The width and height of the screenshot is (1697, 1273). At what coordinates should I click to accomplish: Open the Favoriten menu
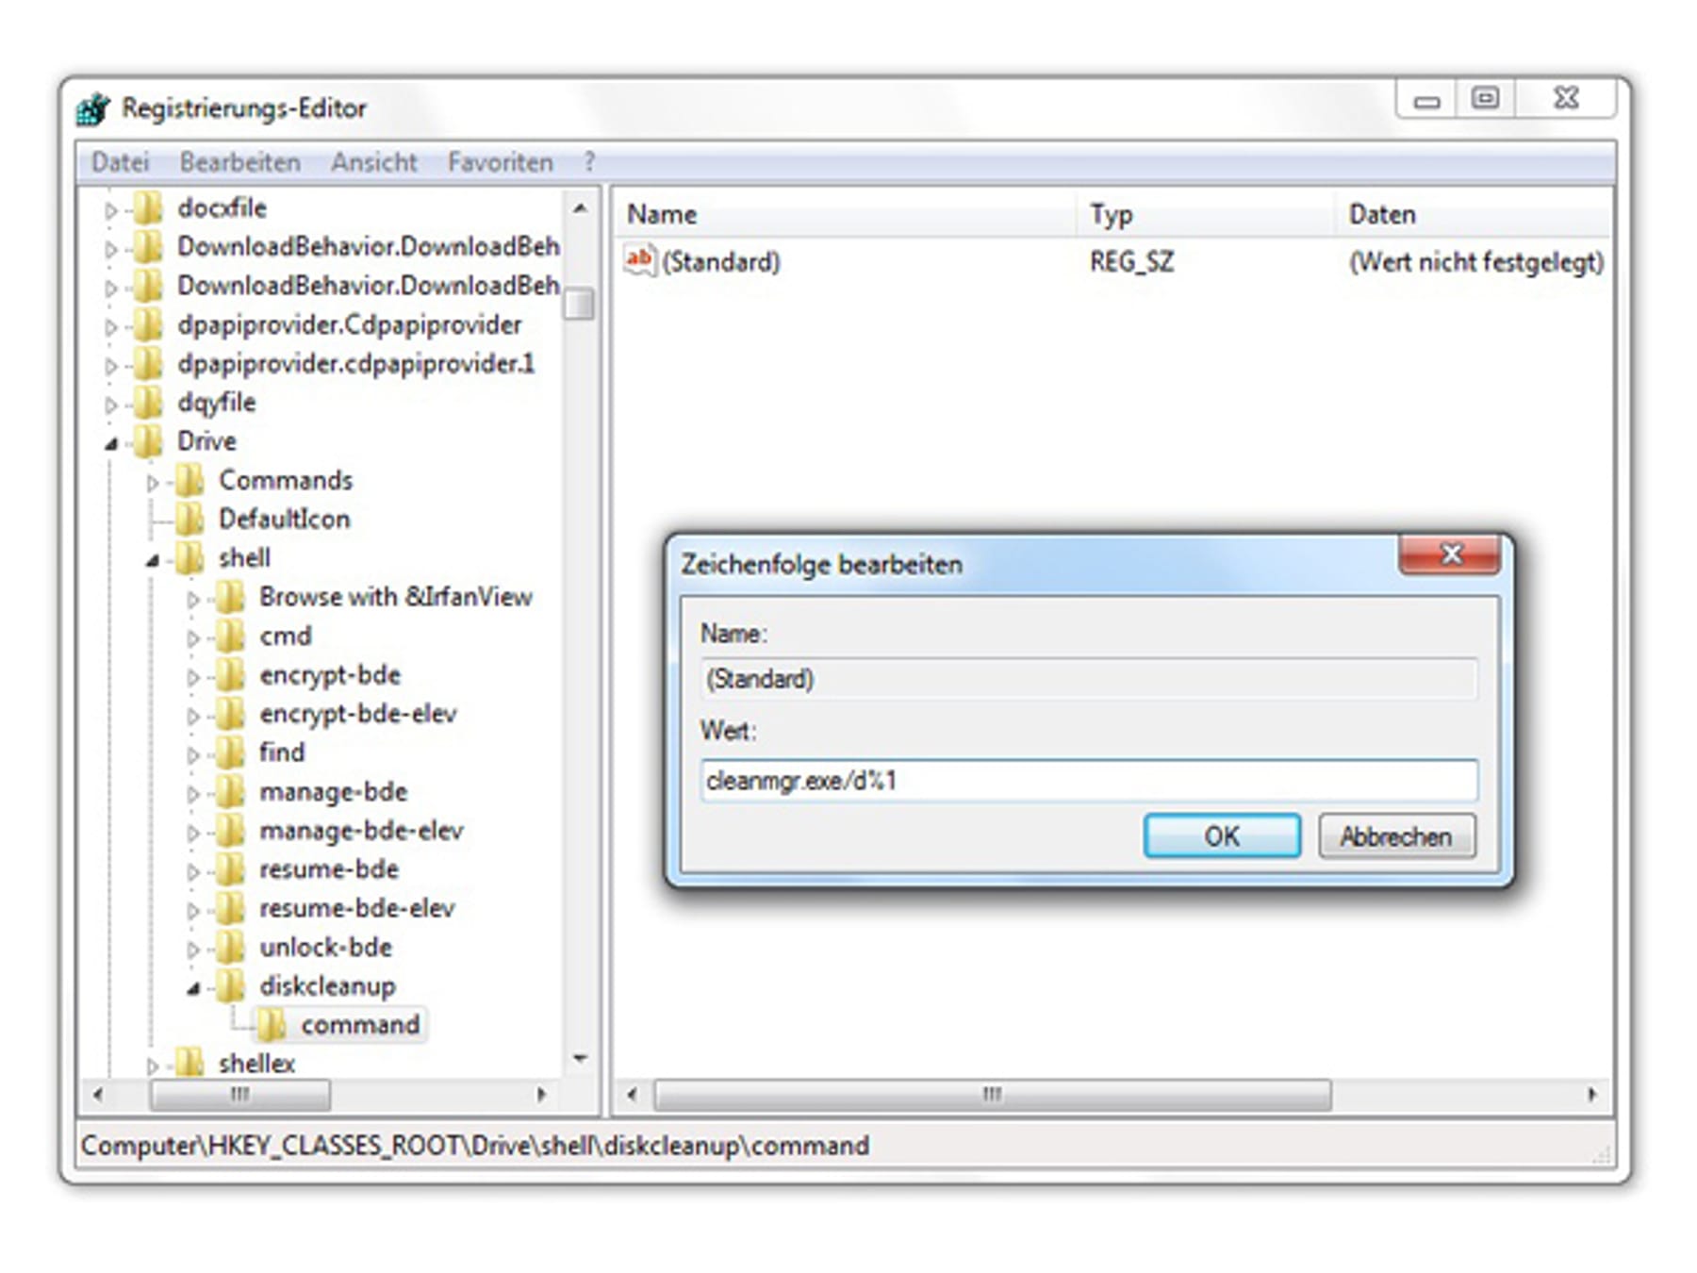tap(500, 162)
